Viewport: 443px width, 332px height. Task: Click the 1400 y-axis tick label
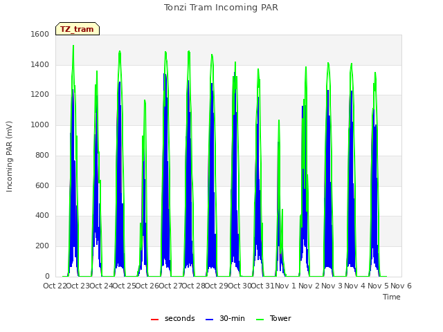[x=40, y=64]
